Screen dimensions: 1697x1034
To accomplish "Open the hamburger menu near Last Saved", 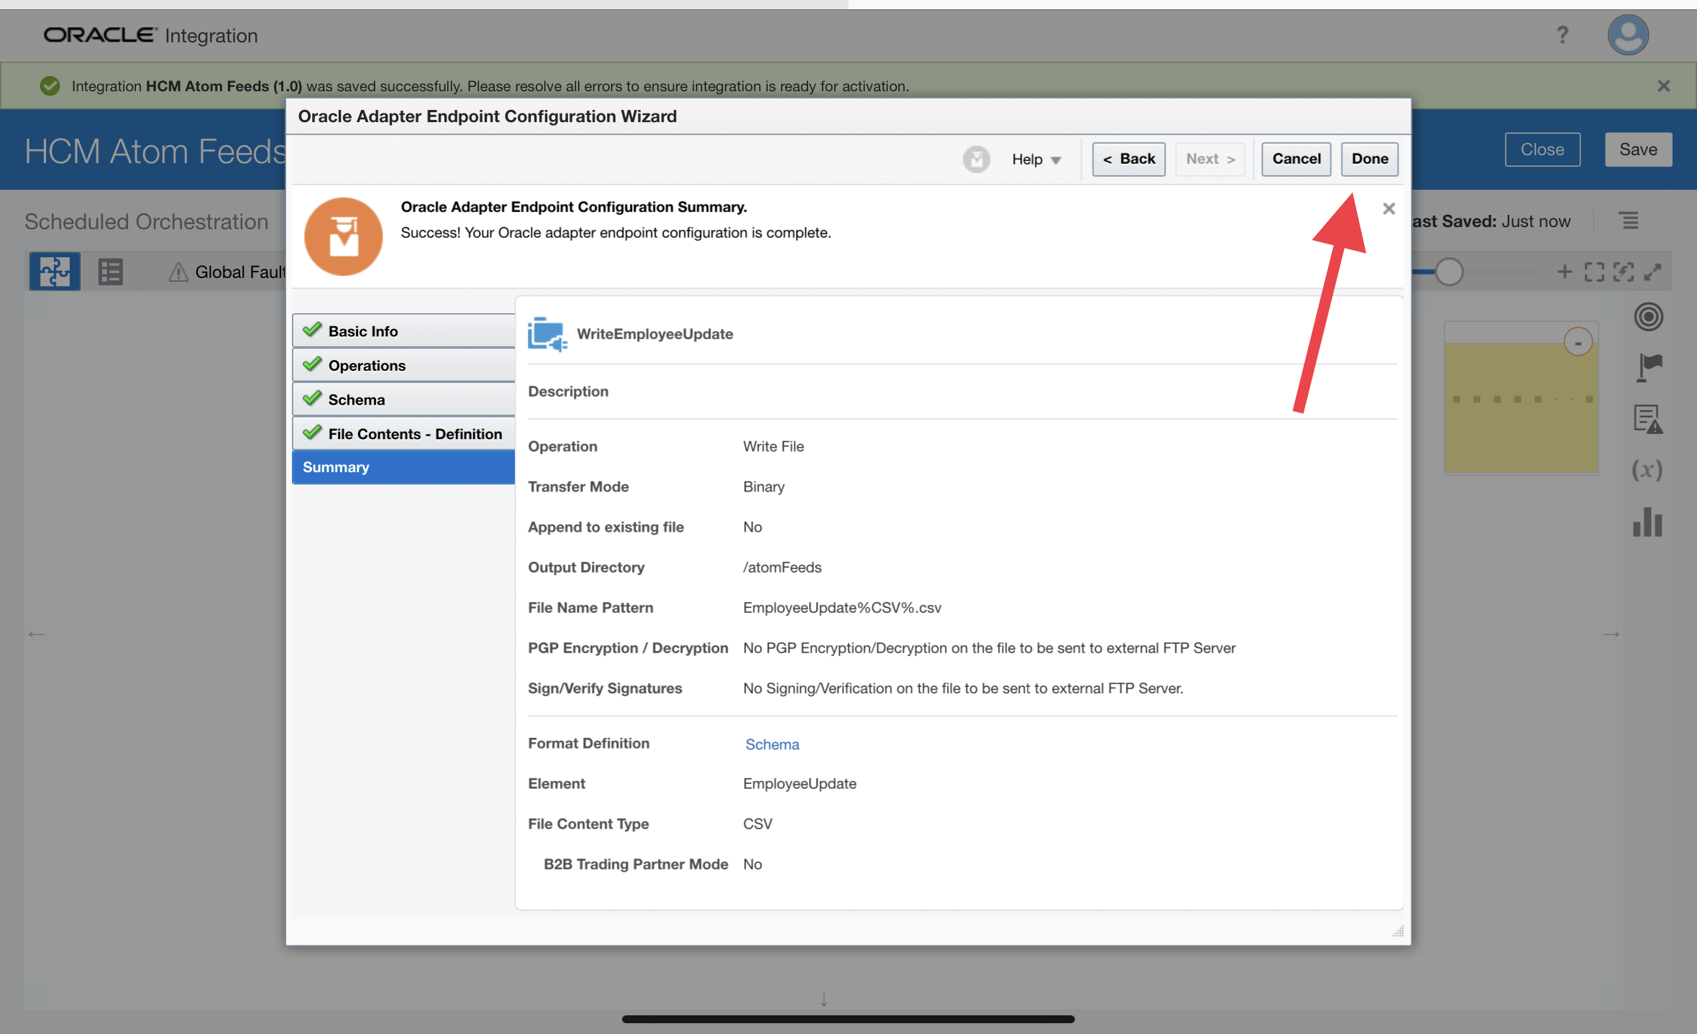I will [x=1629, y=221].
